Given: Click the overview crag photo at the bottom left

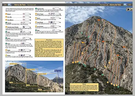Looking at the screenshot, I should point(34,76).
